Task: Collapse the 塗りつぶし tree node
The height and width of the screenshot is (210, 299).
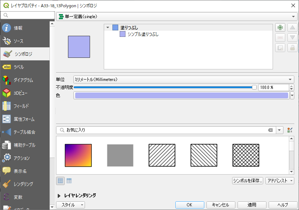Action: tap(108, 27)
